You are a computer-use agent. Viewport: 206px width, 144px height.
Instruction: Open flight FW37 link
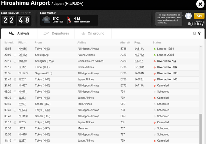tap(22, 104)
